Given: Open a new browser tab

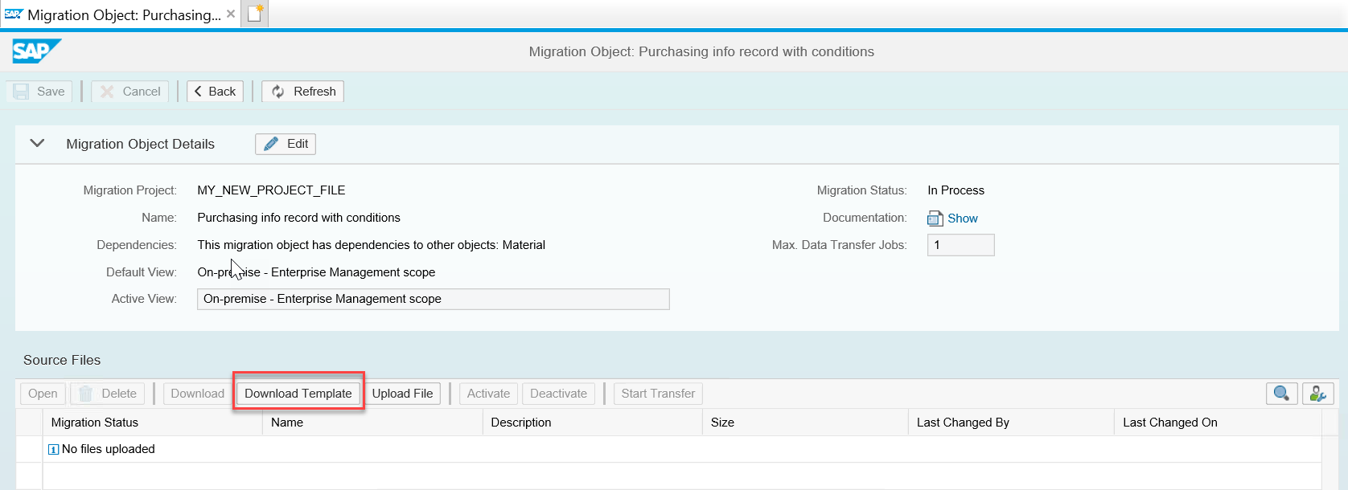Looking at the screenshot, I should [255, 14].
